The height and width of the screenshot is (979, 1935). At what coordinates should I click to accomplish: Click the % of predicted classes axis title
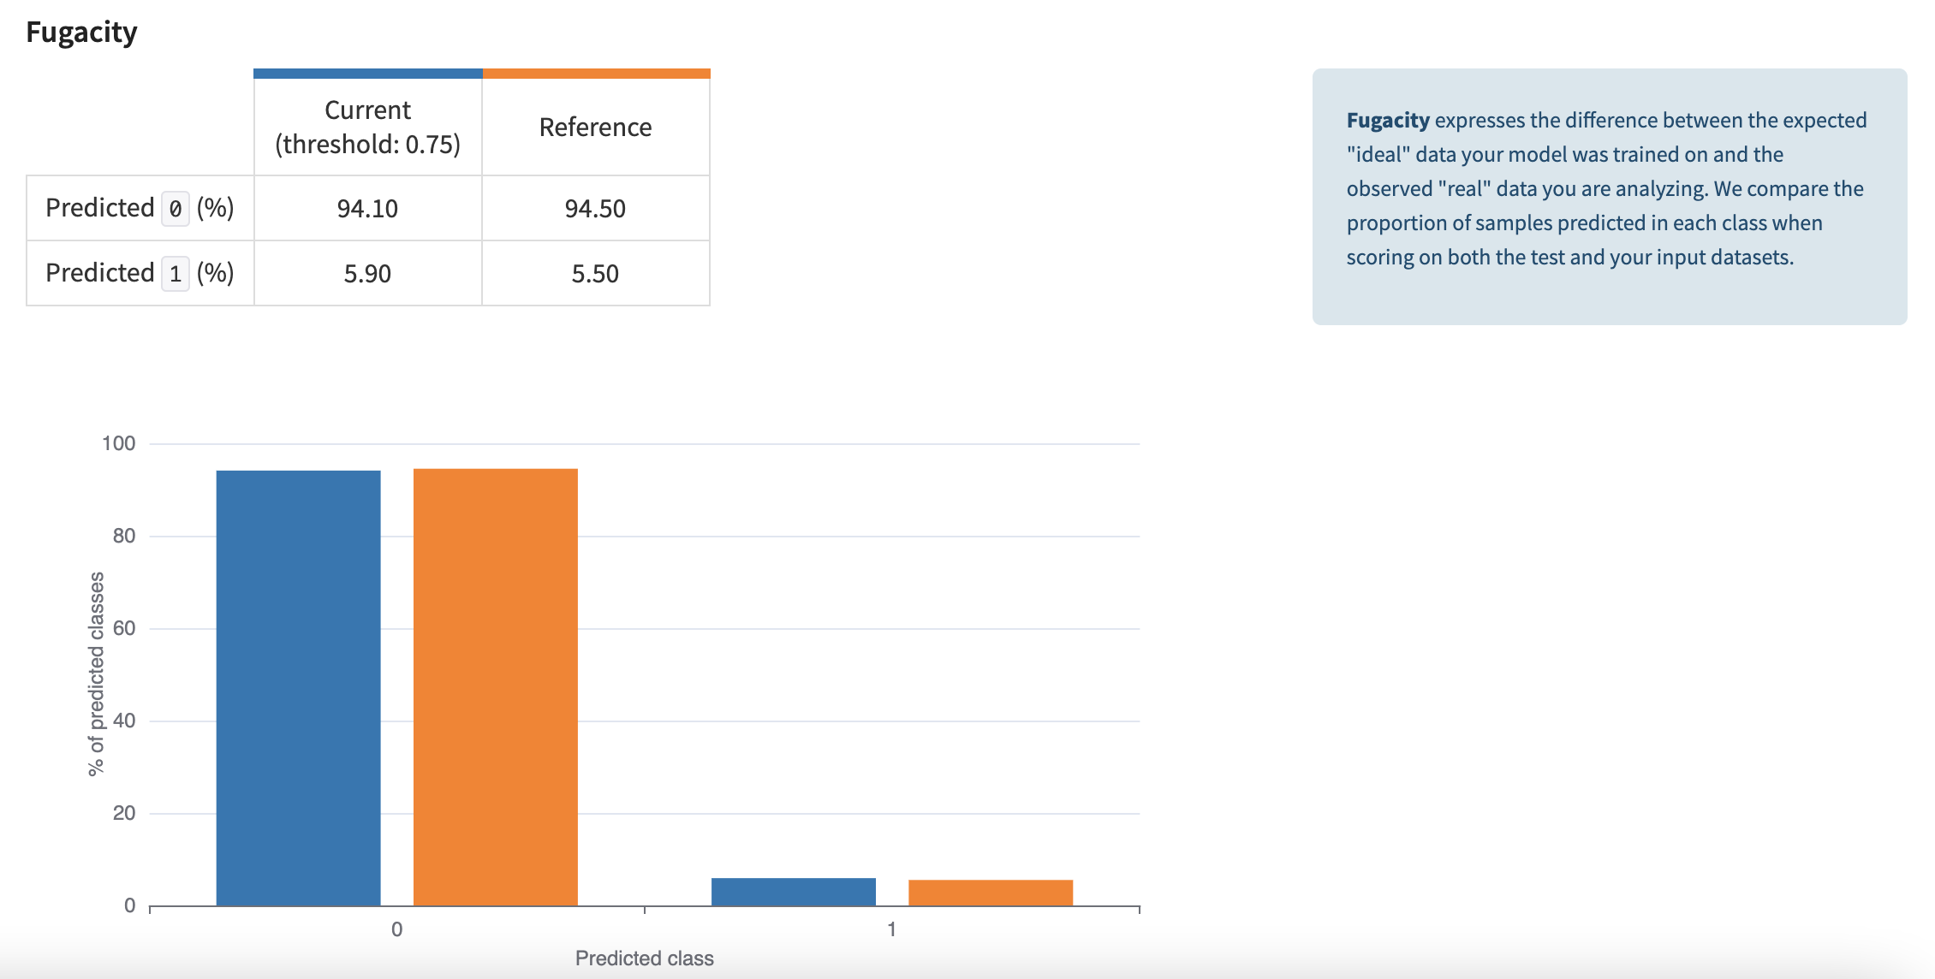click(x=96, y=673)
